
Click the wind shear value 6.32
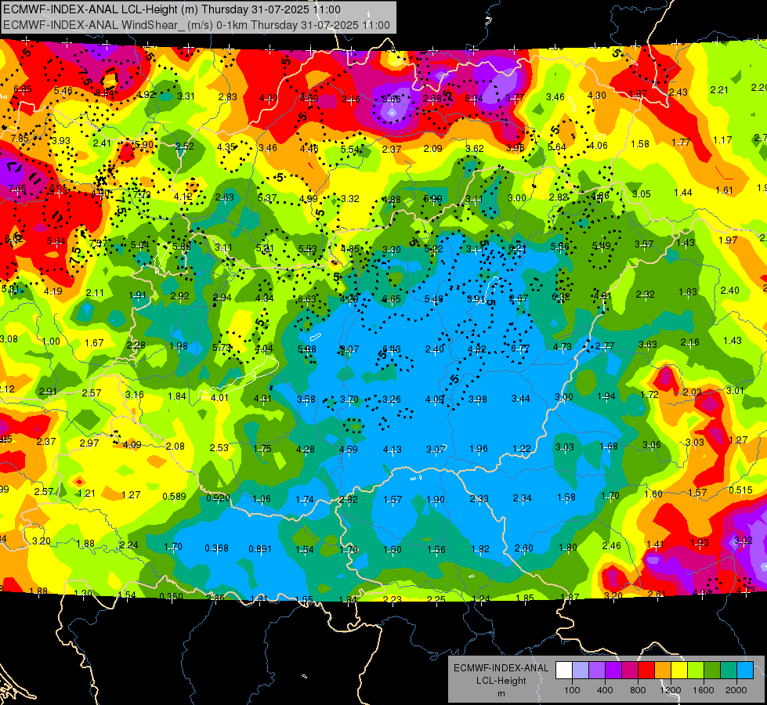(x=561, y=296)
